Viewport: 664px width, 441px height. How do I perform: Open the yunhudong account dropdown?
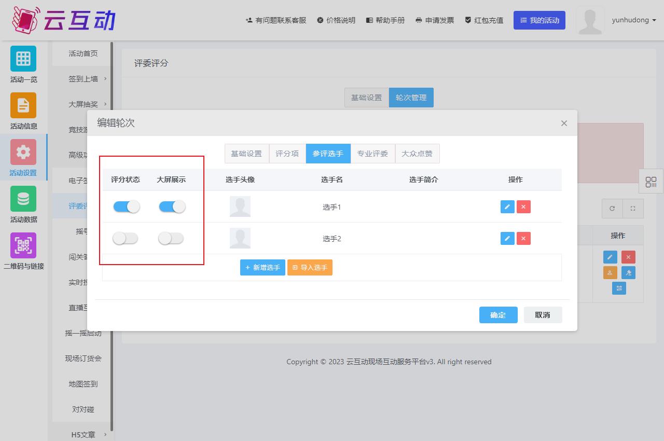coord(634,20)
